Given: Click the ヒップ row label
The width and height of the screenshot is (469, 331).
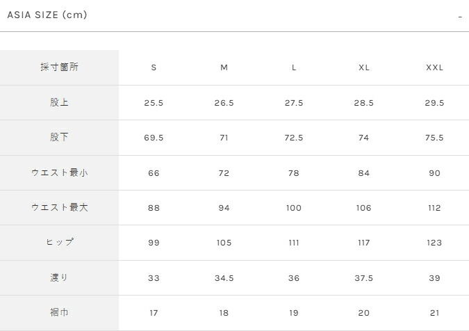Looking at the screenshot, I should click(x=59, y=243).
